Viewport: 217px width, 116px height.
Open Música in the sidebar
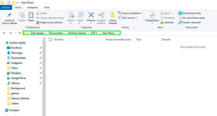[x=15, y=83]
